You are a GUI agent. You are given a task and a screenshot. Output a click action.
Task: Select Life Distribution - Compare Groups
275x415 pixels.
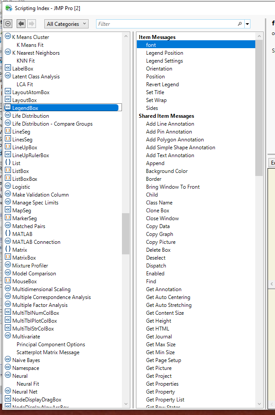click(x=53, y=123)
